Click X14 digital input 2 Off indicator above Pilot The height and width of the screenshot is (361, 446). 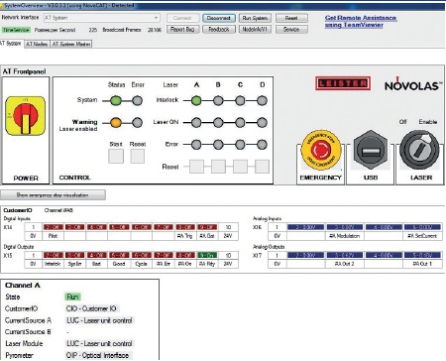click(53, 227)
